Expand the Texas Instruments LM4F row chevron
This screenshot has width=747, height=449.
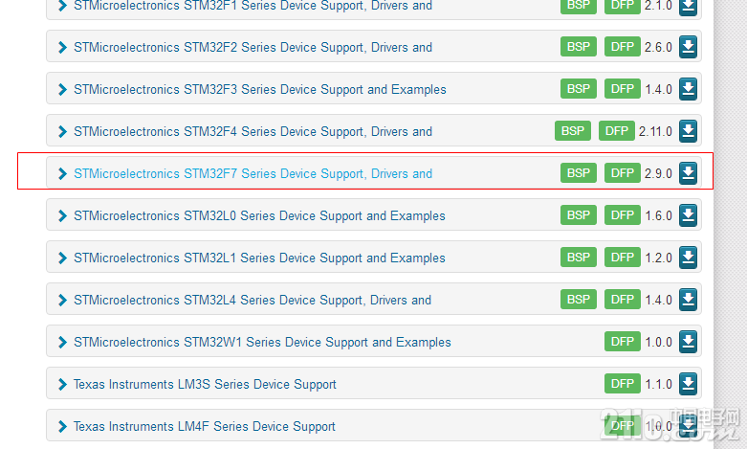(x=62, y=426)
